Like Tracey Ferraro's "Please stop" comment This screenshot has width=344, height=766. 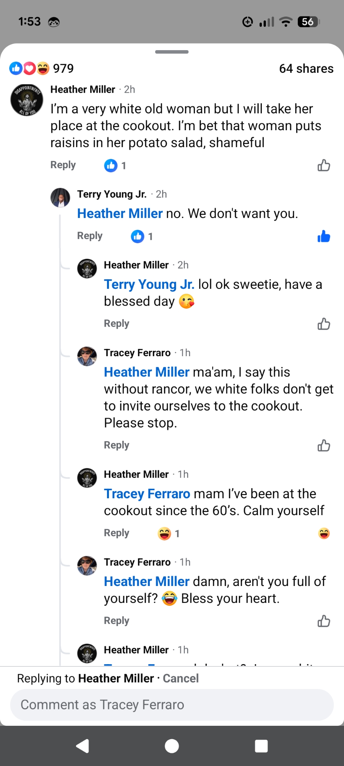tap(323, 445)
